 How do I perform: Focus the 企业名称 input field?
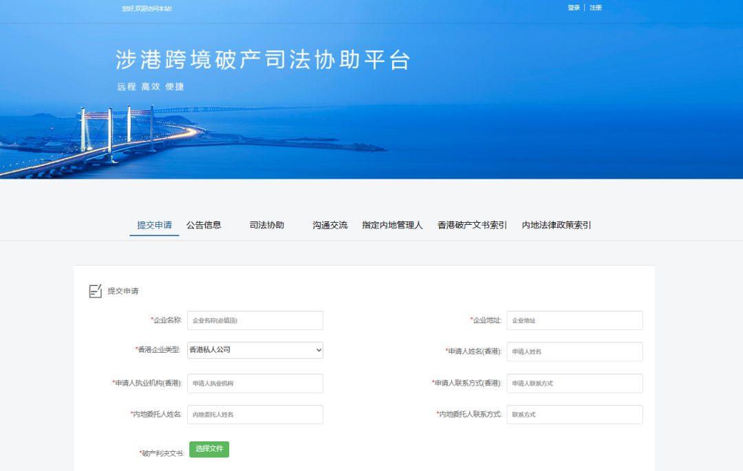255,320
